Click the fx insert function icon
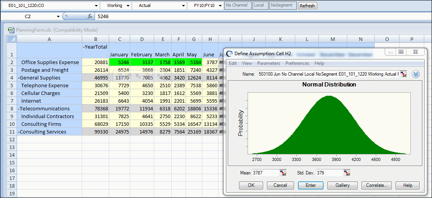This screenshot has height=198, width=432. point(89,17)
